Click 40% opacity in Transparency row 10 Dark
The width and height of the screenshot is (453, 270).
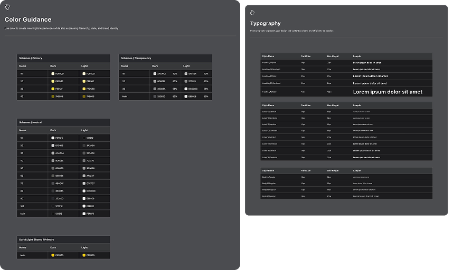tap(175, 74)
